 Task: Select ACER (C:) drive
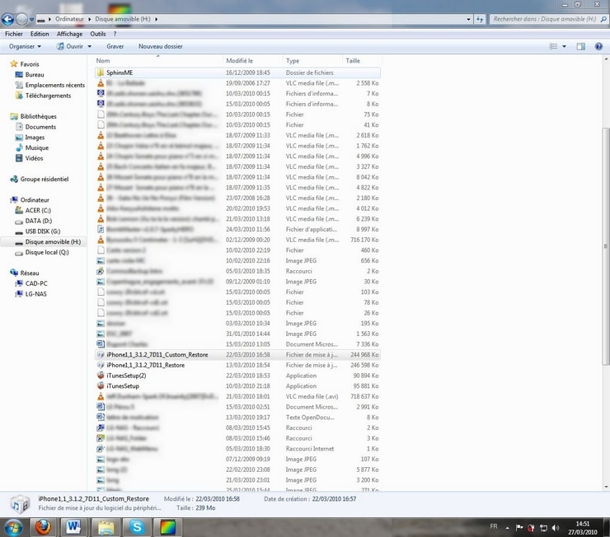point(38,211)
